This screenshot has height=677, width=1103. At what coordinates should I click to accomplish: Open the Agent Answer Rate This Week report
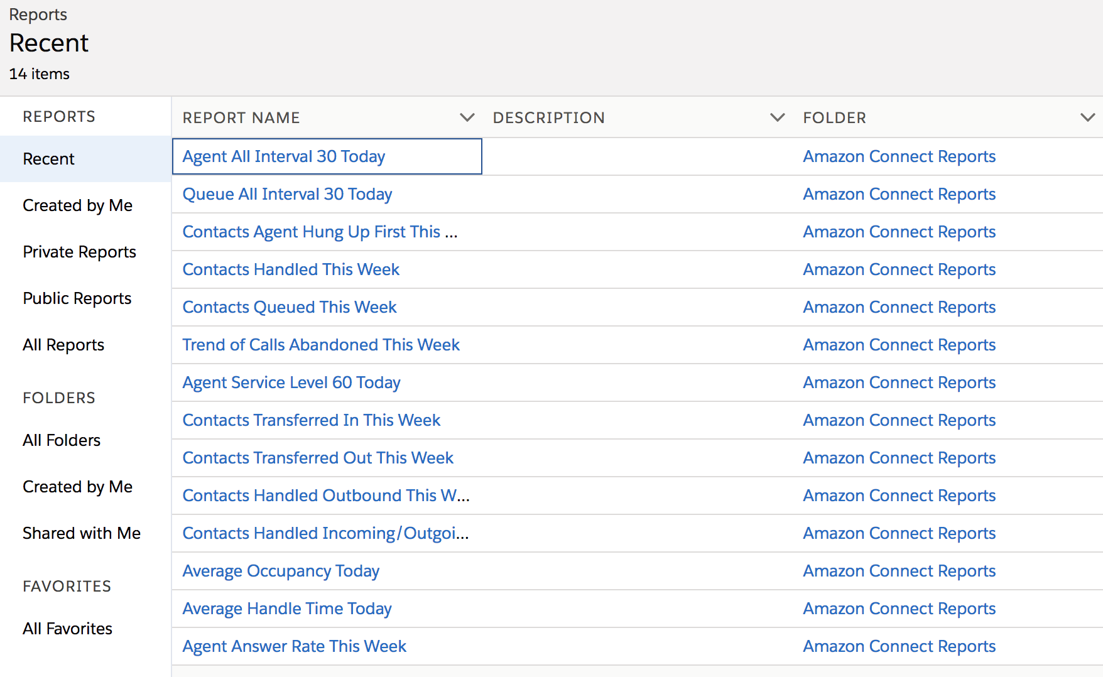(295, 646)
